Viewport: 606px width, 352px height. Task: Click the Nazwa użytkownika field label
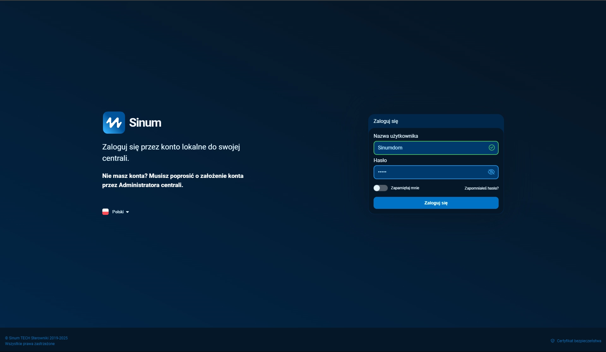point(395,136)
